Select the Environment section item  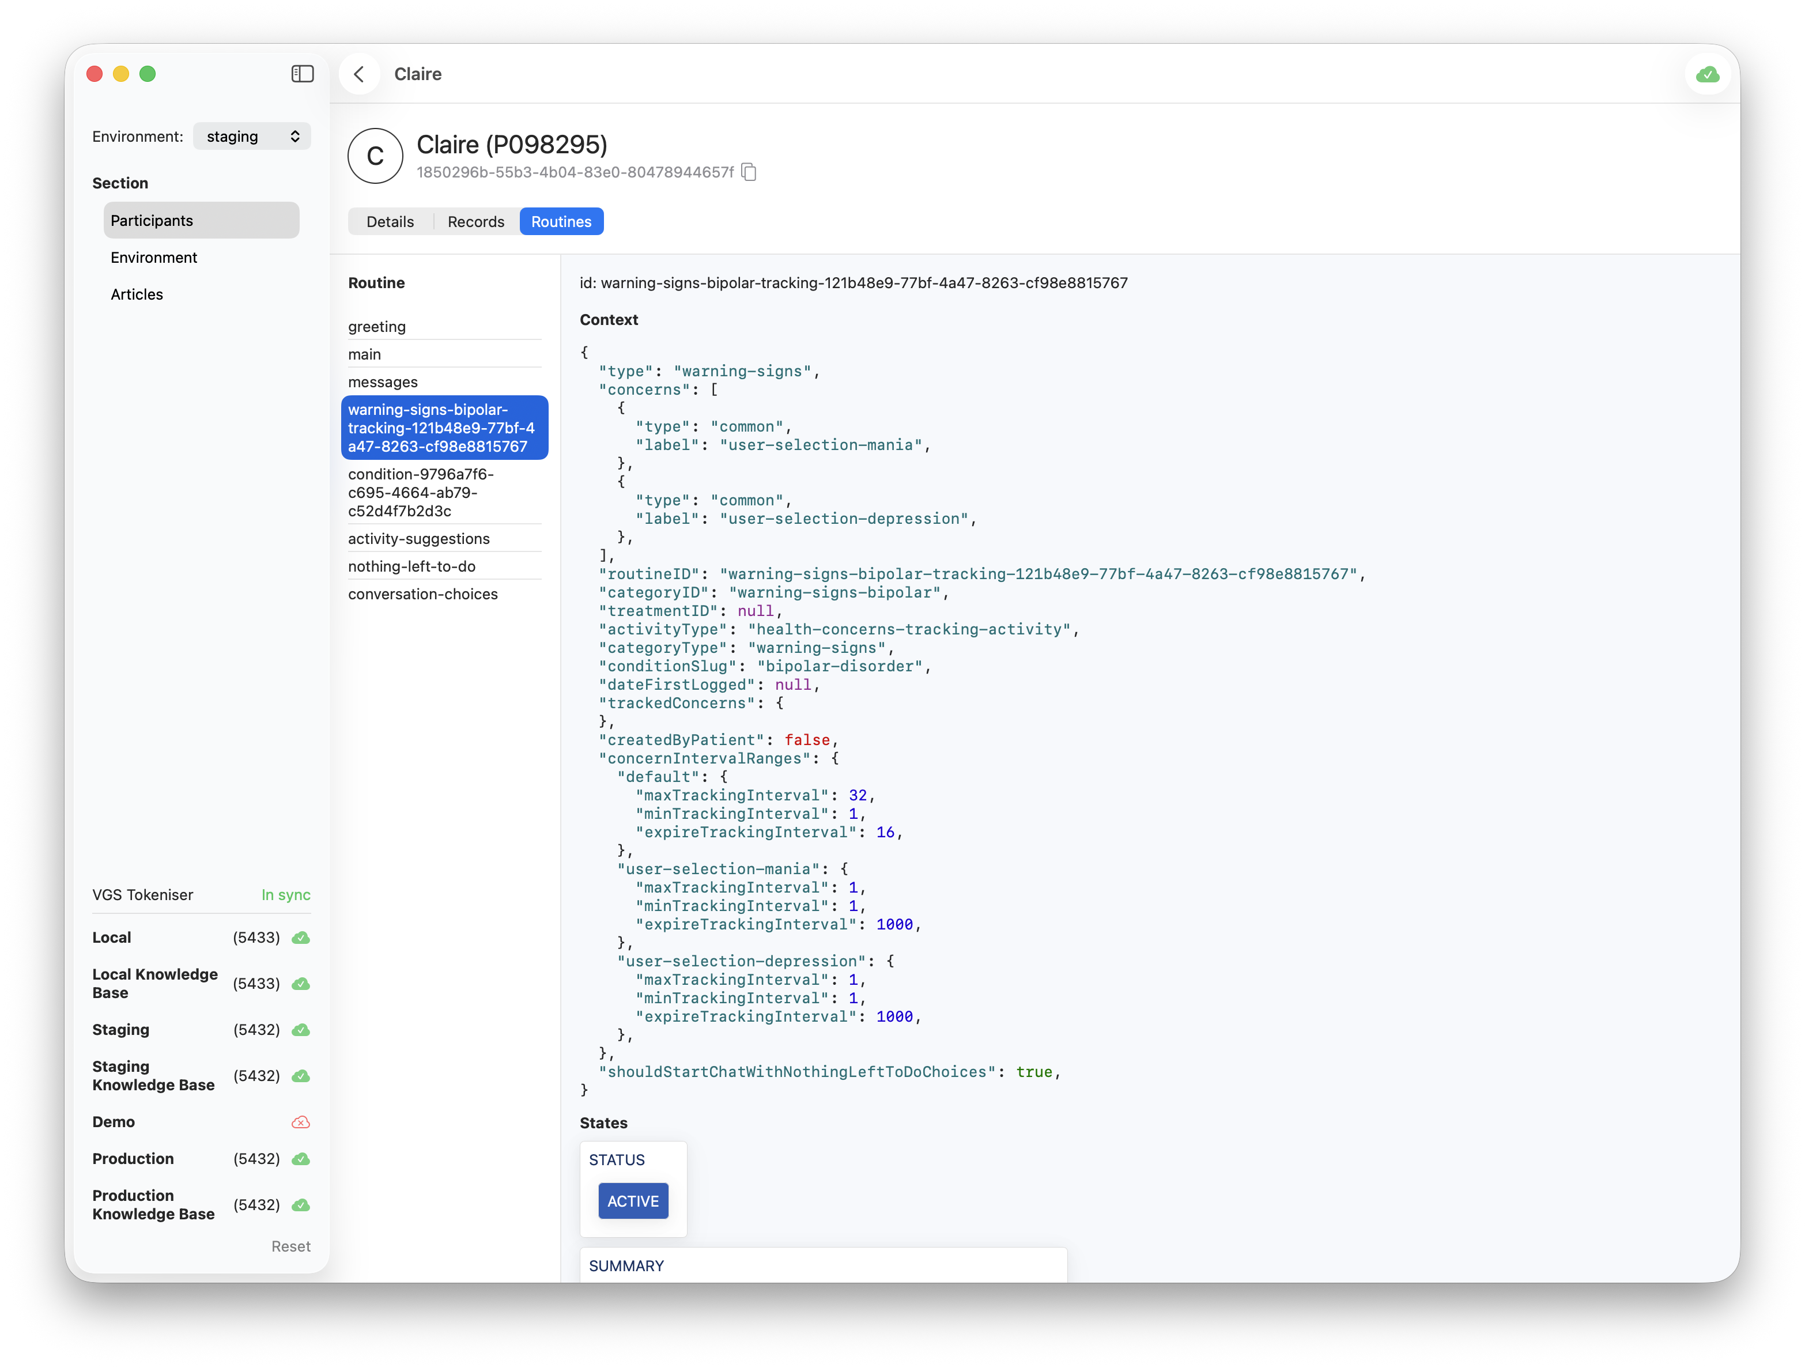coord(154,258)
